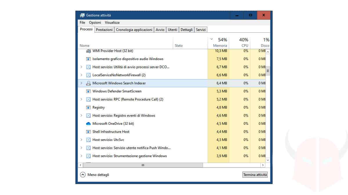This screenshot has width=348, height=195.
Task: Expand Host servizio: RPC (Remote Procedure Call)
Action: click(x=81, y=99)
